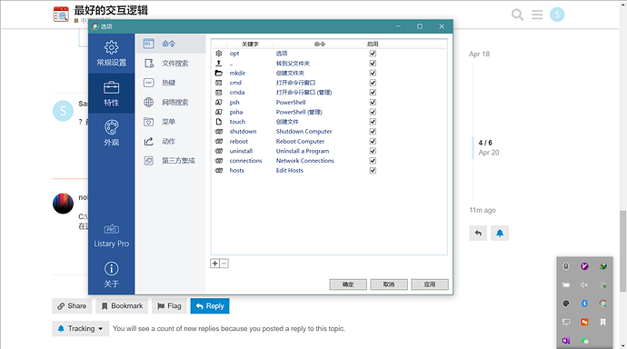Viewport: 627px width, 349px height.
Task: Toggle the reboot command checkbox
Action: (x=373, y=141)
